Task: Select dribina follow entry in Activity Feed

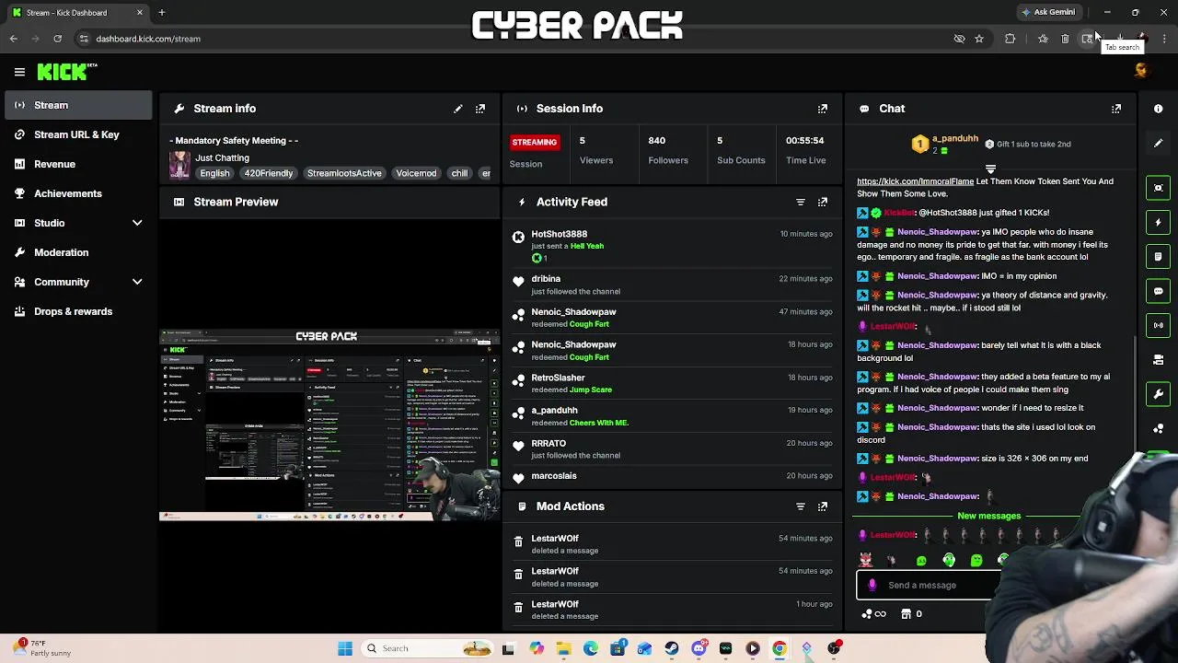Action: click(672, 285)
